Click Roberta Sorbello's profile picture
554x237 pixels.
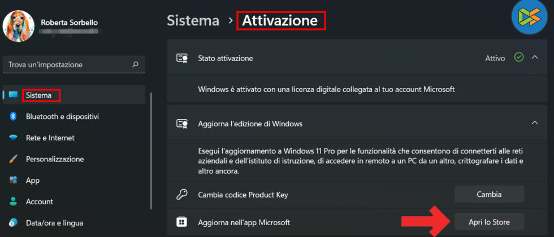pyautogui.click(x=19, y=27)
